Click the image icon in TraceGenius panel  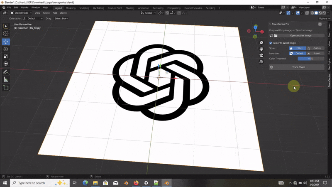pos(271,36)
